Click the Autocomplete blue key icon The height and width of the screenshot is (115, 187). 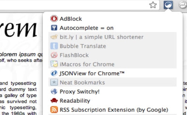coord(54,28)
